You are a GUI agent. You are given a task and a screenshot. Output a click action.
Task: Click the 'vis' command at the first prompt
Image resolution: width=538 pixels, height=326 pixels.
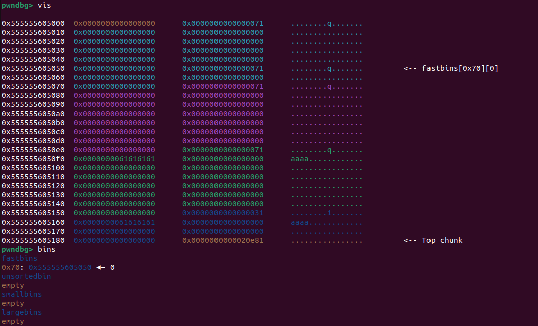(x=44, y=5)
